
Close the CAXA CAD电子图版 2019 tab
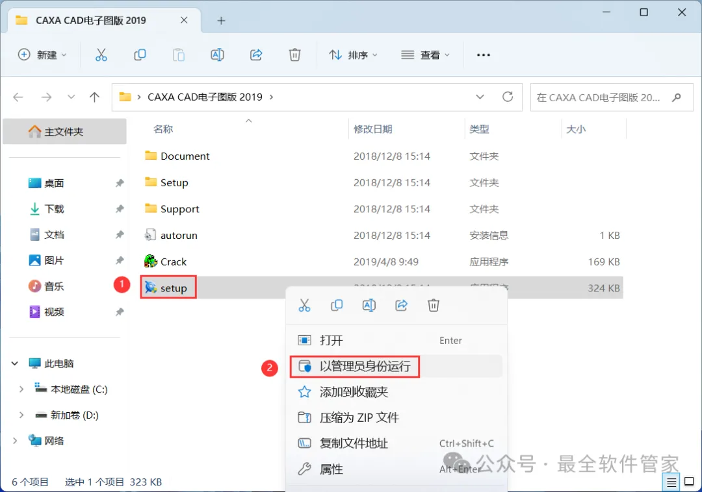point(184,20)
